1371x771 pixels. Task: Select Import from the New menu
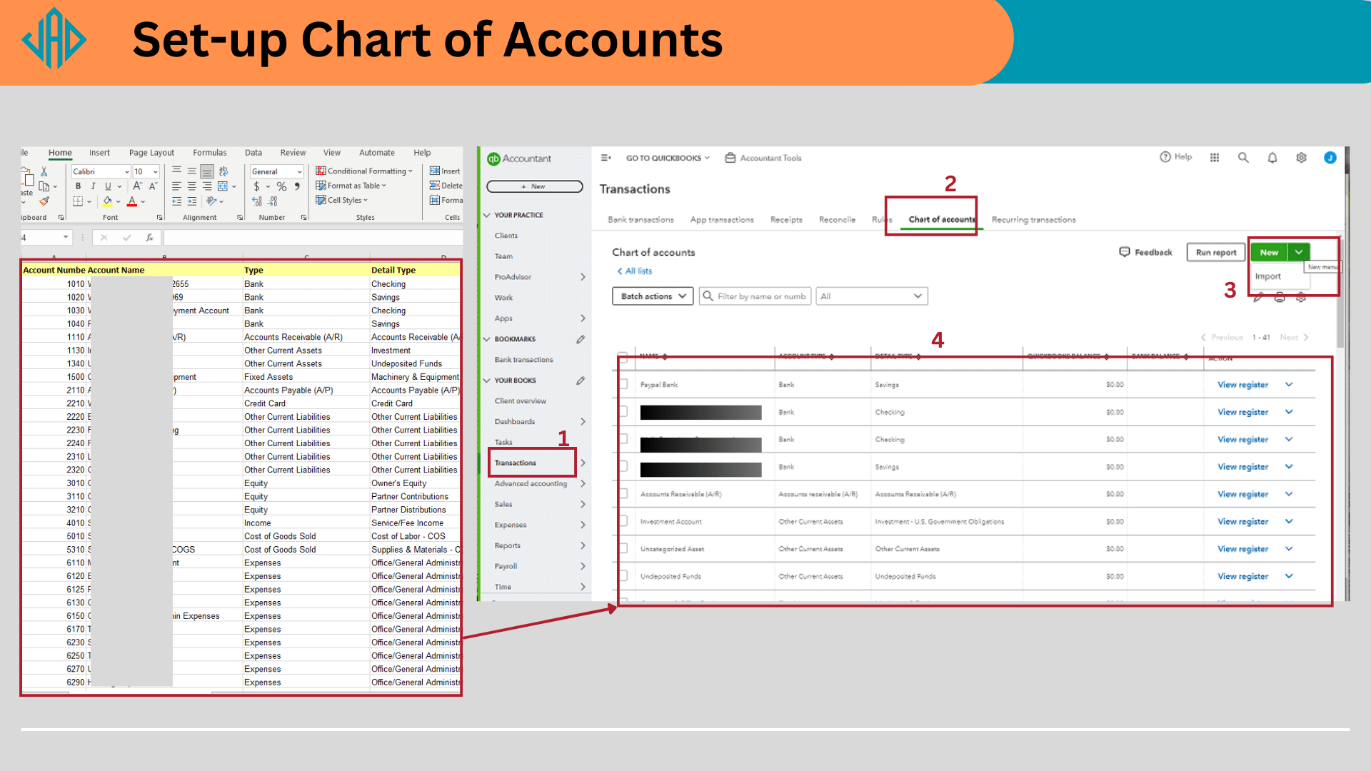tap(1267, 276)
